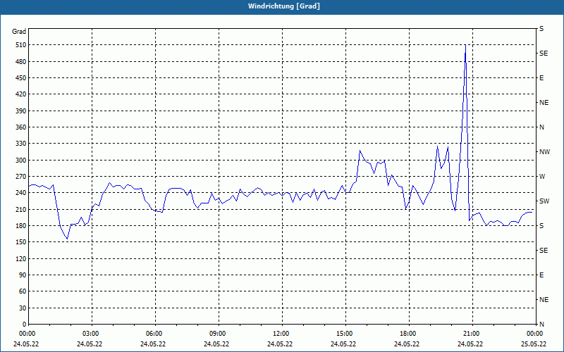The width and height of the screenshot is (564, 352).
Task: Select the 150 y-axis value
Action: pos(20,242)
